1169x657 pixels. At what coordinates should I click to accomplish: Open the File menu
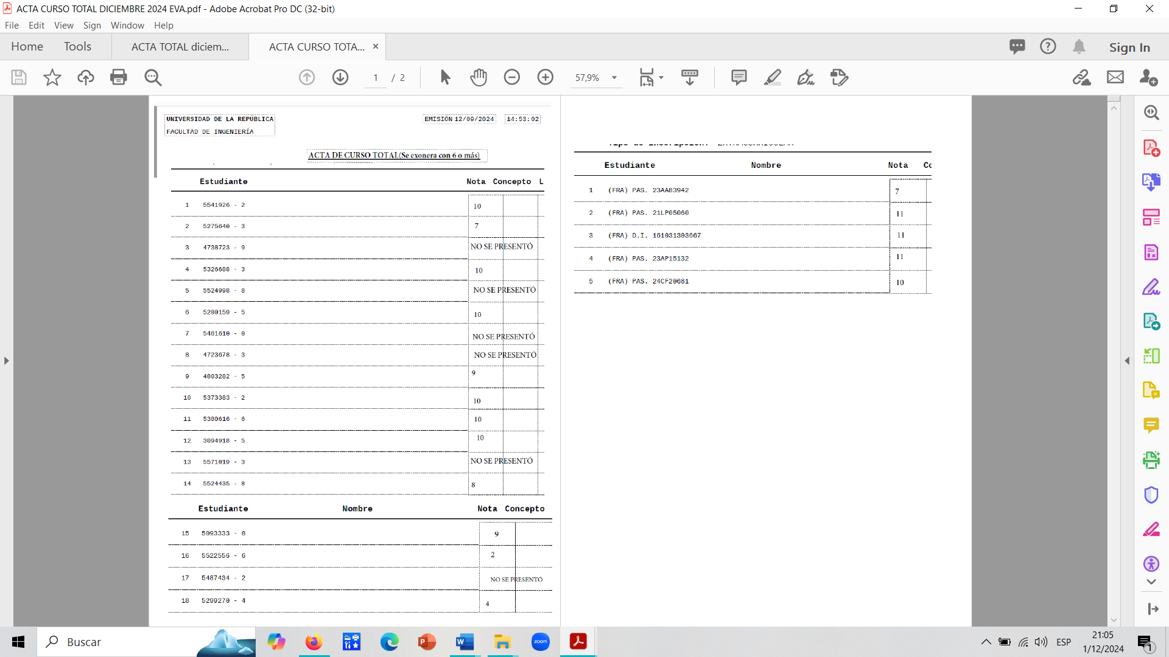click(12, 25)
